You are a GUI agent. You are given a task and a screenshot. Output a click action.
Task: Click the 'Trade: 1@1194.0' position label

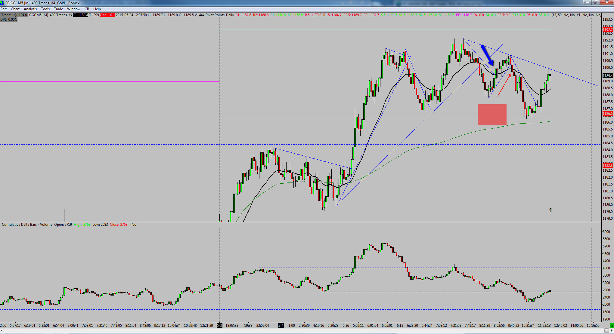tap(14, 15)
